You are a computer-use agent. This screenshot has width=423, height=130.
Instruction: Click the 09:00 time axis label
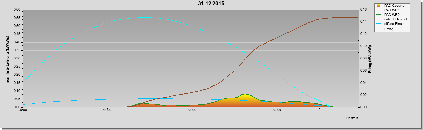coord(22,110)
